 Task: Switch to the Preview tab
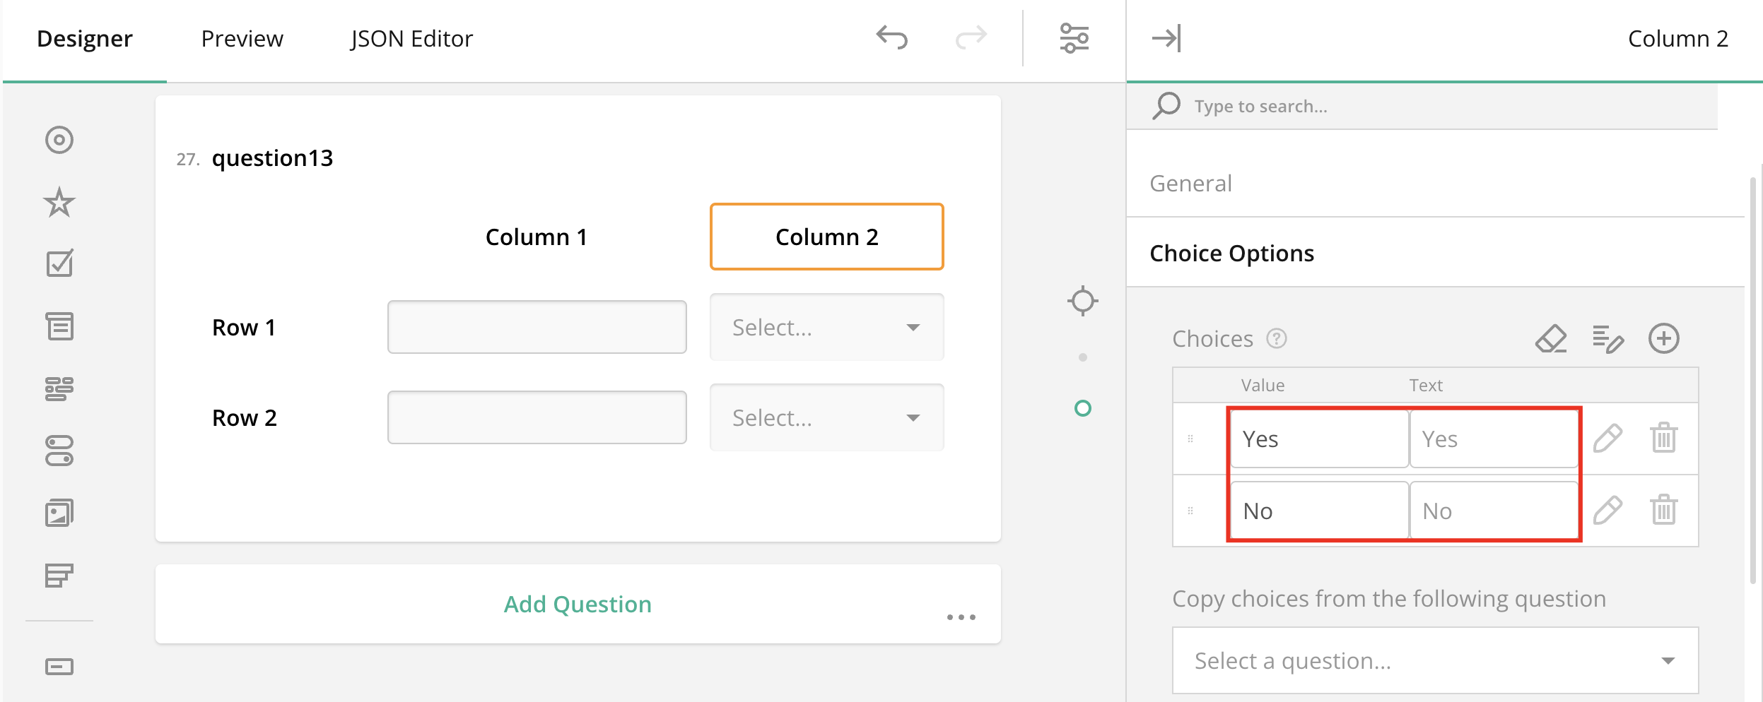(x=242, y=39)
